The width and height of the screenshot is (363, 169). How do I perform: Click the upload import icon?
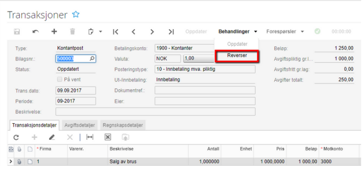tap(125, 137)
